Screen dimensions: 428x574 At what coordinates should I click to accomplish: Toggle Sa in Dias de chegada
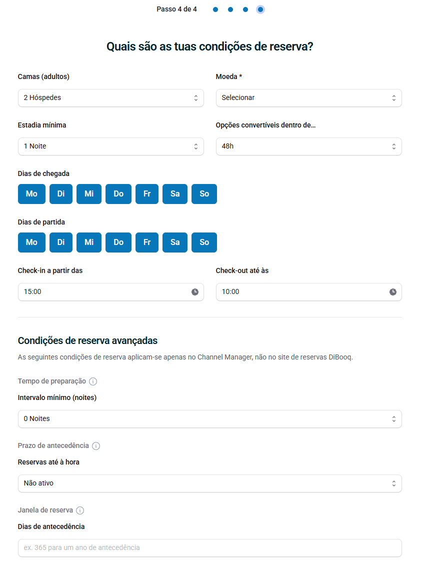pyautogui.click(x=175, y=194)
